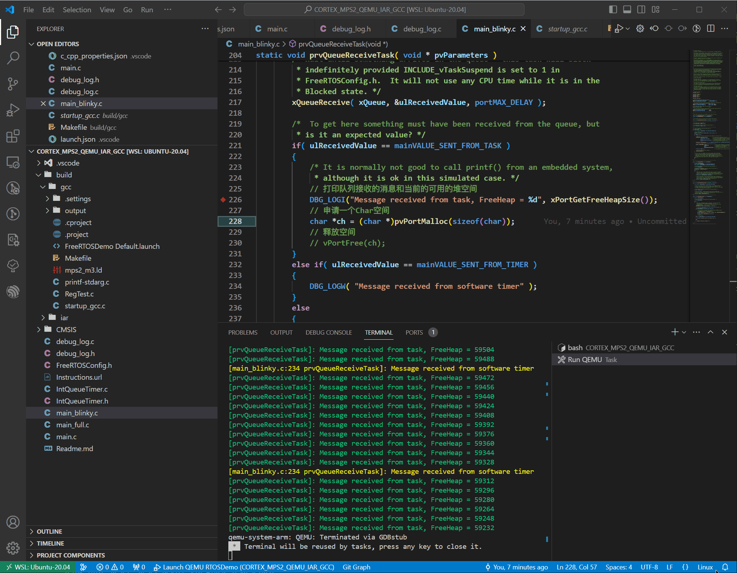Expand the .vscode folder
This screenshot has height=573, width=737.
[x=39, y=163]
